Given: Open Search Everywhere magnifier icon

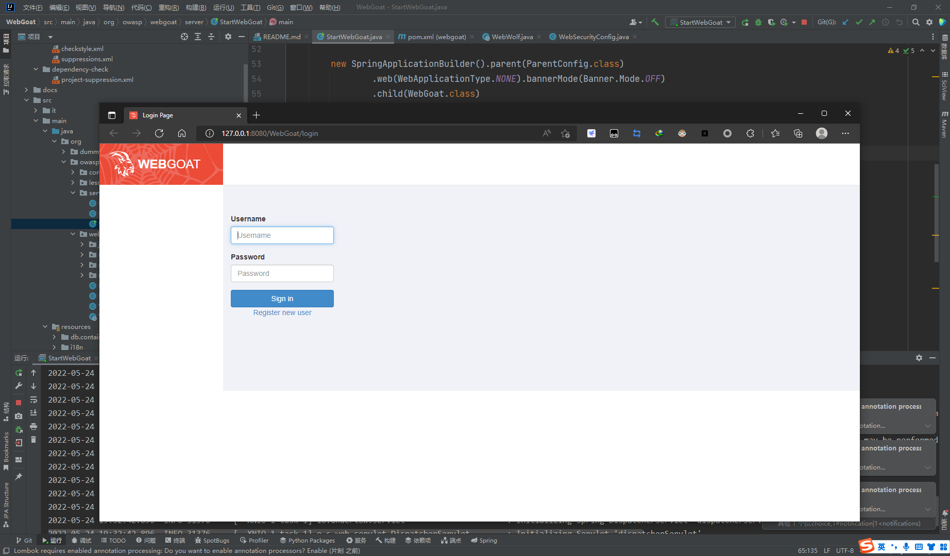Looking at the screenshot, I should [915, 22].
